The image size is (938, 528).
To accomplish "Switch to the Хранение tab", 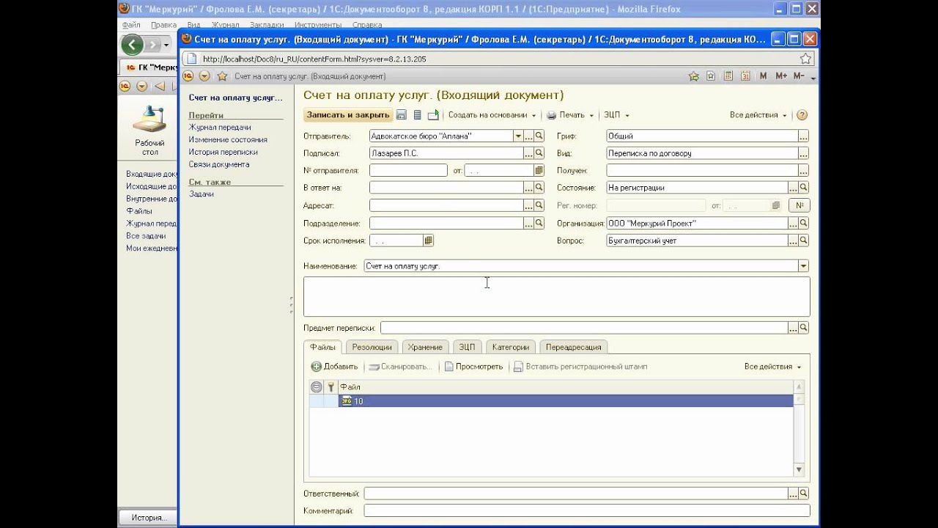I will tap(426, 347).
